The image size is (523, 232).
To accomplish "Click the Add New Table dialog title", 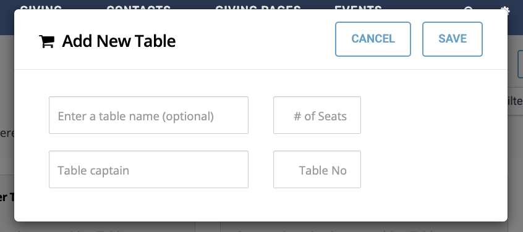I will pos(119,41).
